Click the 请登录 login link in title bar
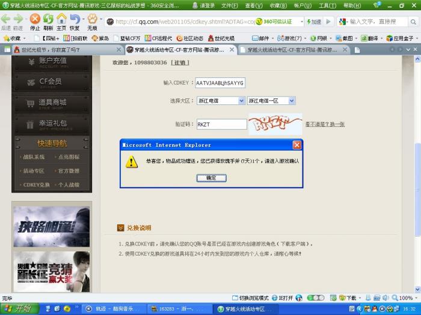Viewport: 421px width, 315px height. (204, 5)
